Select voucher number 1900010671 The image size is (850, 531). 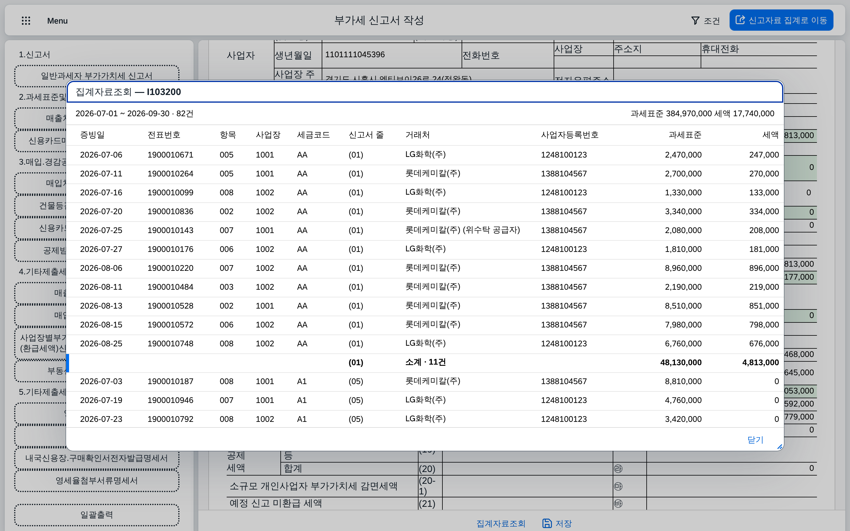click(x=170, y=155)
